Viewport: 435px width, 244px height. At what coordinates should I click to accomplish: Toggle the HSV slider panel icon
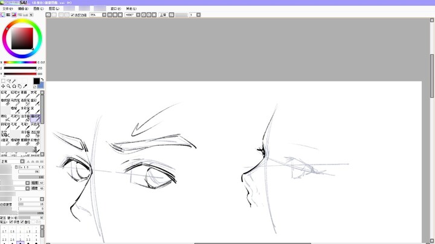14,14
